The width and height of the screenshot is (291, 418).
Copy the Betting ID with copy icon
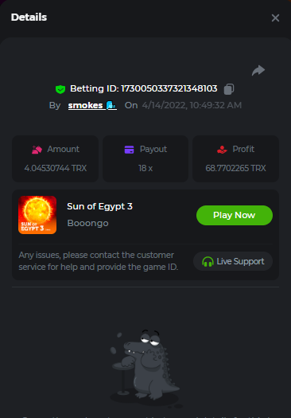pyautogui.click(x=229, y=88)
